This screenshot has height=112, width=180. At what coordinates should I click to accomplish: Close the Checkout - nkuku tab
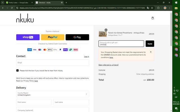coord(62,3)
